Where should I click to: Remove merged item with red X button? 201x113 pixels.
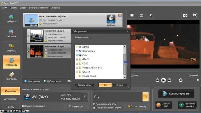click(120, 15)
